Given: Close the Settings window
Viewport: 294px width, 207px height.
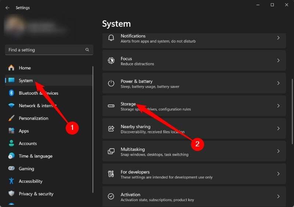Looking at the screenshot, I should tap(287, 5).
